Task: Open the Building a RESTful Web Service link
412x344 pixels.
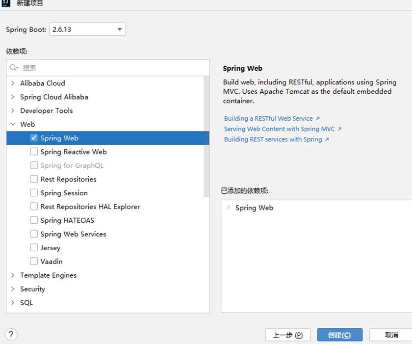Action: pyautogui.click(x=268, y=119)
